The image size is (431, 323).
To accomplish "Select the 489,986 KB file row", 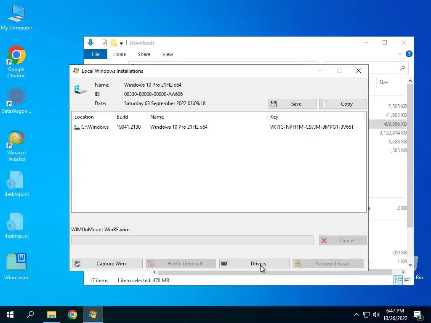I will pos(388,124).
